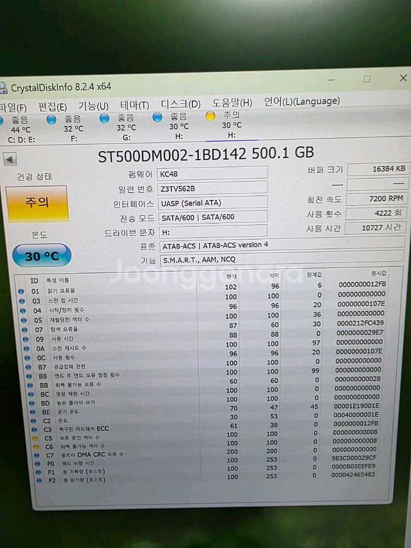Click the blue status circle of the 좋음 H: disk
This screenshot has height=548, width=411.
click(157, 117)
